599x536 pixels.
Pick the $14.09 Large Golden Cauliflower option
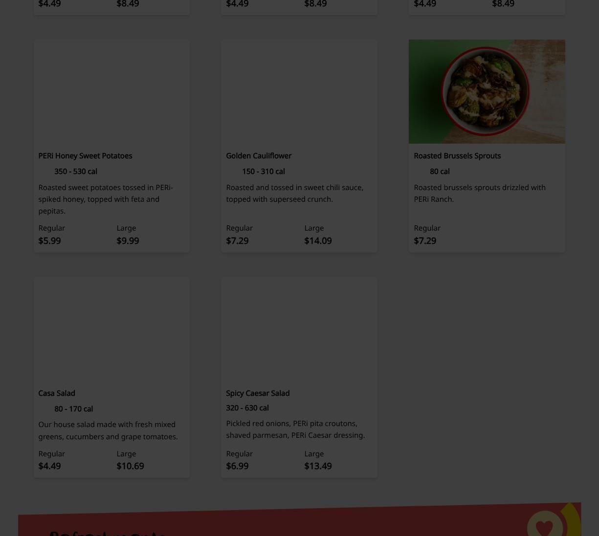(318, 240)
